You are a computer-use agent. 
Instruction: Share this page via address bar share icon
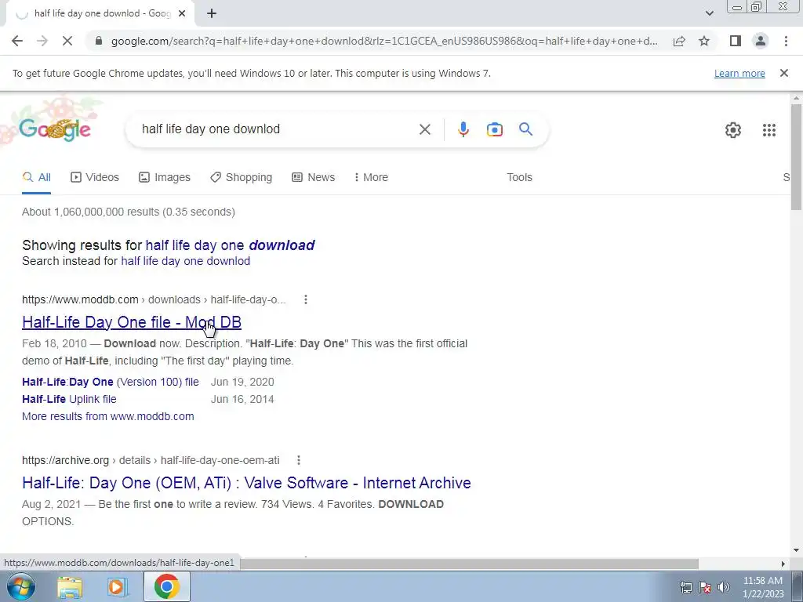[679, 41]
